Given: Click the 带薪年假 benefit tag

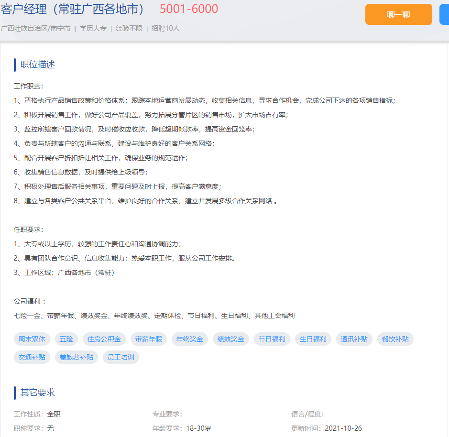Looking at the screenshot, I should click(149, 339).
